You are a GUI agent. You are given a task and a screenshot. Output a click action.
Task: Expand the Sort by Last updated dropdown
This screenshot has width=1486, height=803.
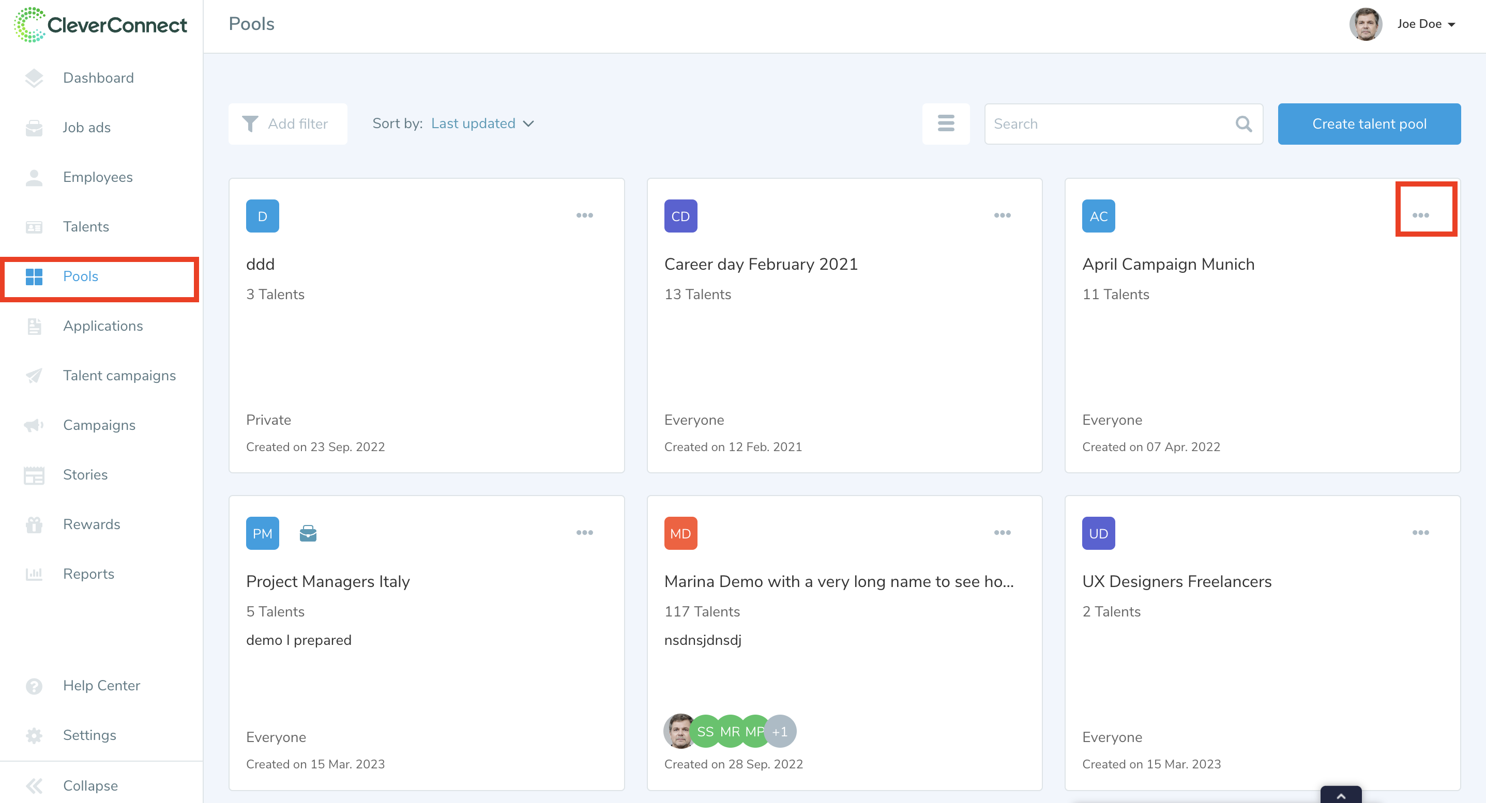click(482, 123)
